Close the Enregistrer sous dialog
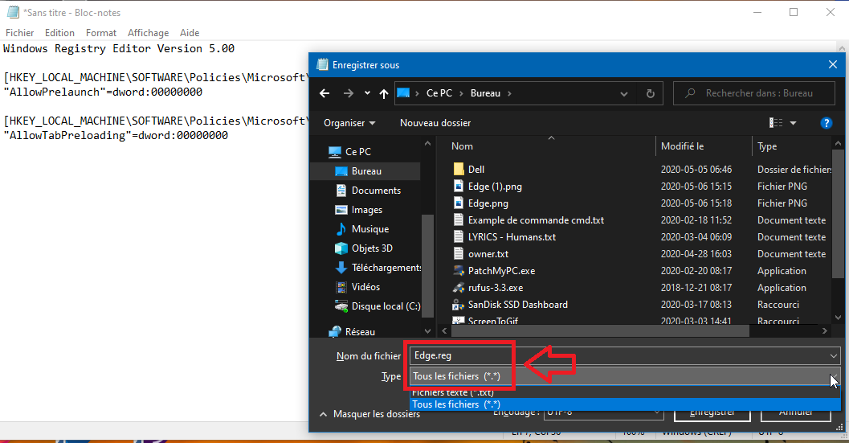 click(x=833, y=65)
